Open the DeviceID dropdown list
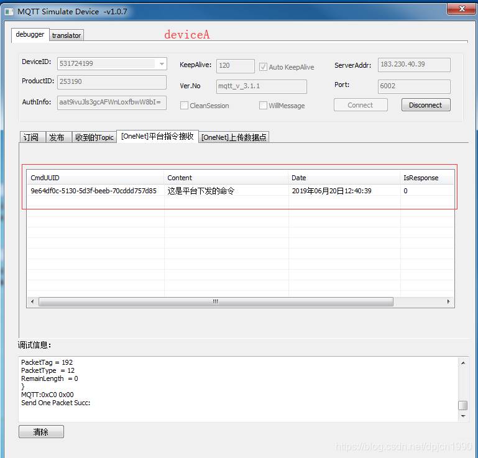The width and height of the screenshot is (478, 458). coord(162,63)
